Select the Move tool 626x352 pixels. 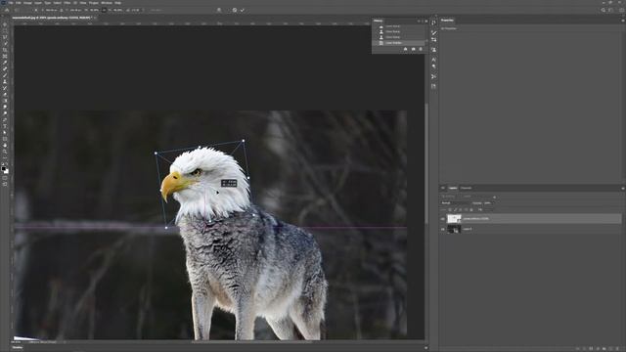5,23
